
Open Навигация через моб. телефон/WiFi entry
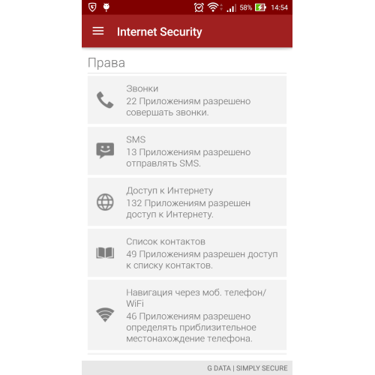pyautogui.click(x=187, y=315)
